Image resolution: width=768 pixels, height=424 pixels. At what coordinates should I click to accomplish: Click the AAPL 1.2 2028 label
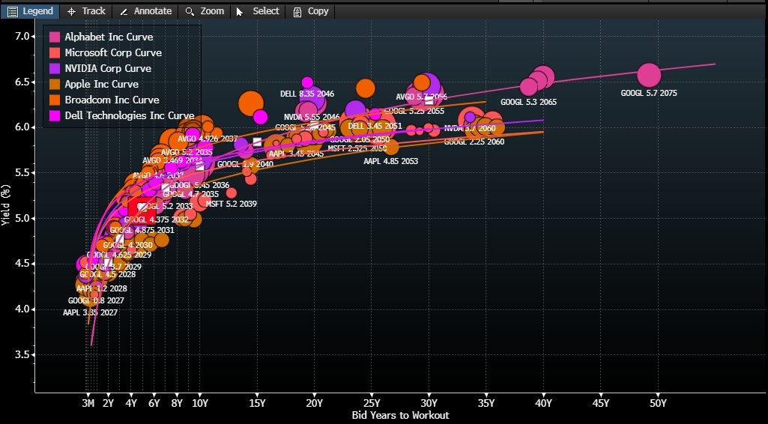102,288
